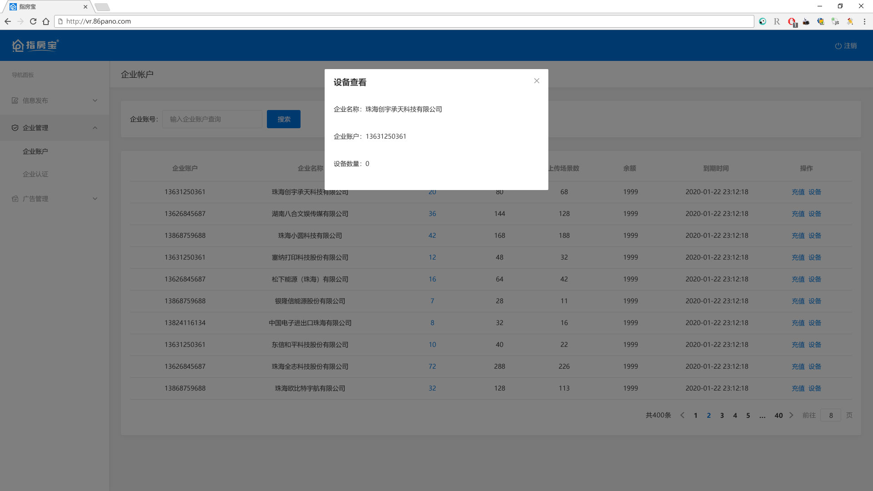Click the browser home icon
873x491 pixels.
coord(46,21)
